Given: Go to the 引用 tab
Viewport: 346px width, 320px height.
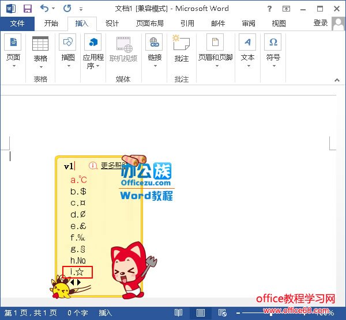Looking at the screenshot, I should pyautogui.click(x=187, y=24).
